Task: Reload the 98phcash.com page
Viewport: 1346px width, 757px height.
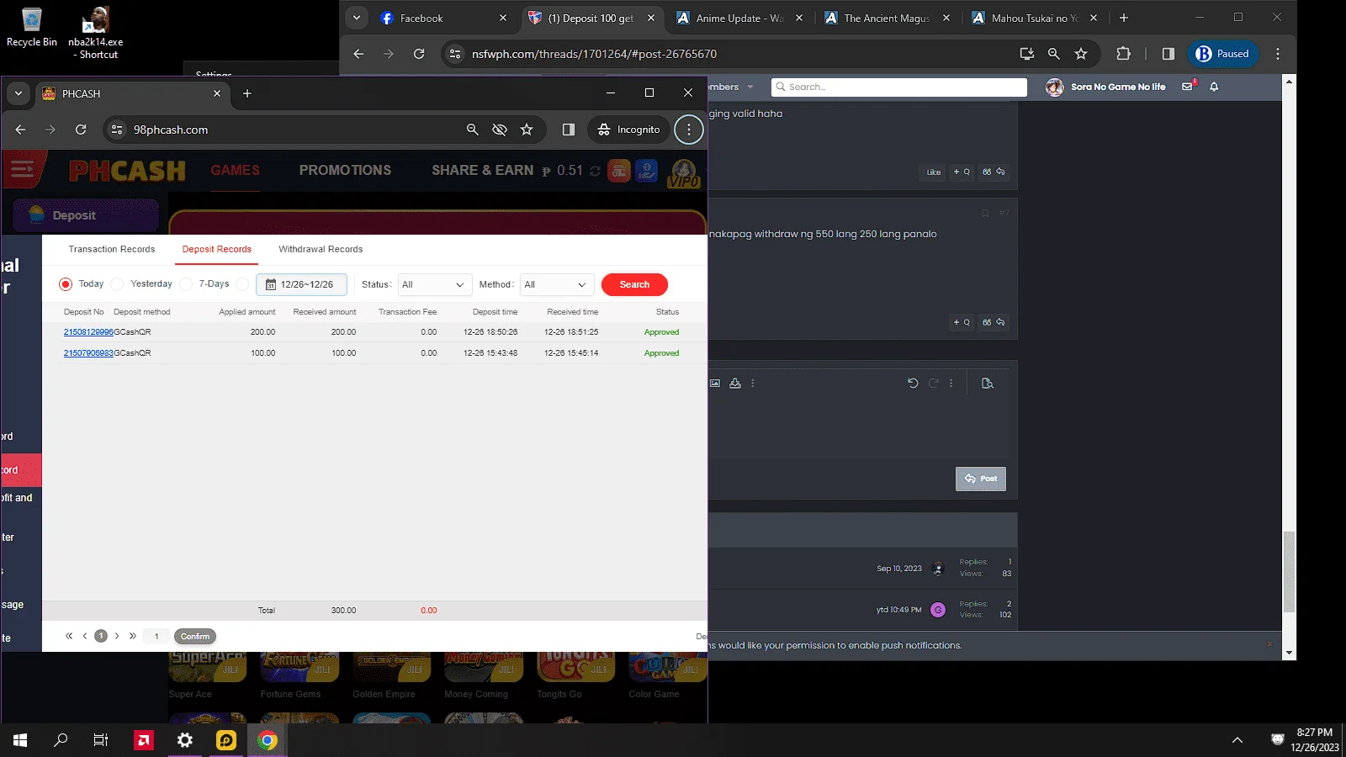Action: (81, 130)
